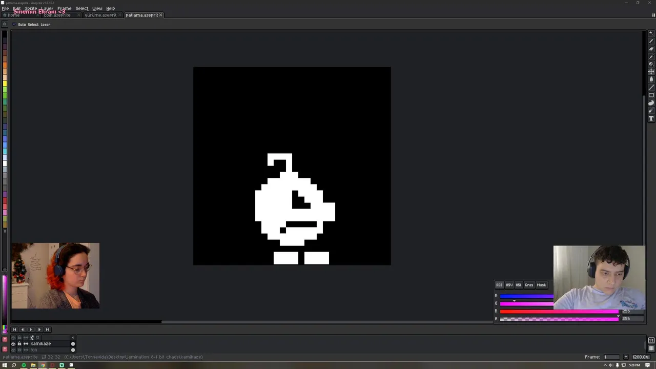Select the Rectangle tool
The height and width of the screenshot is (369, 656).
651,95
